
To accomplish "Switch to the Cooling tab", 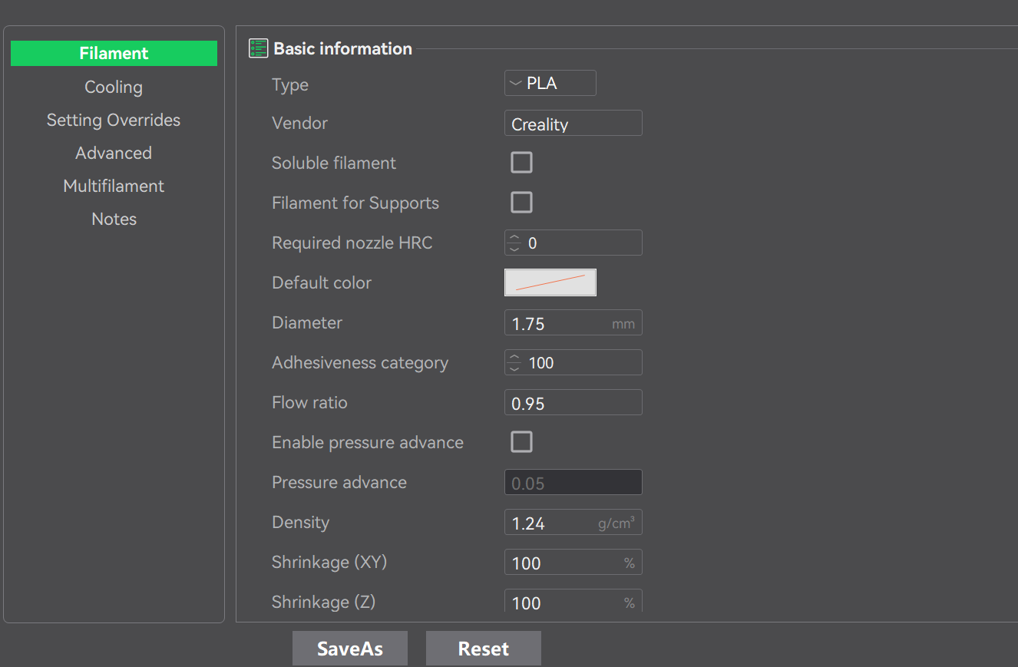I will [114, 88].
